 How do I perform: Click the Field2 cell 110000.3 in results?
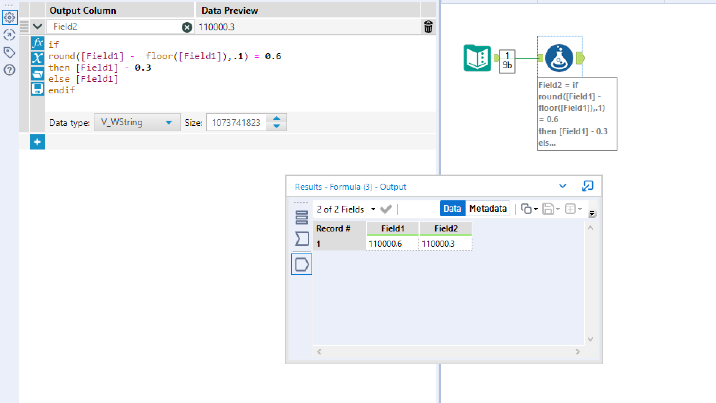[x=446, y=244]
